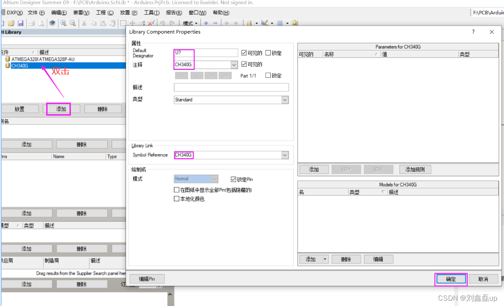The image size is (504, 306).
Task: Select the ATMEGA328P-AU component row
Action: pos(63,59)
